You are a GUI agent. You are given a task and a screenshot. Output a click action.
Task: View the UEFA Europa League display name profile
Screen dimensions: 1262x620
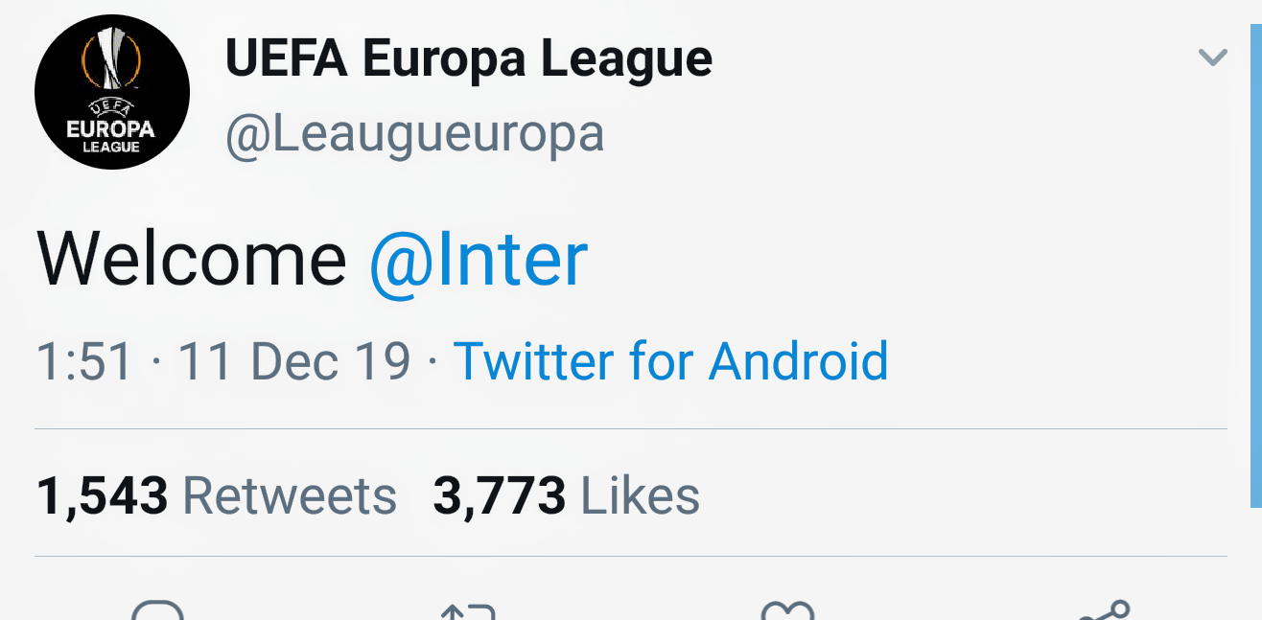pos(468,59)
